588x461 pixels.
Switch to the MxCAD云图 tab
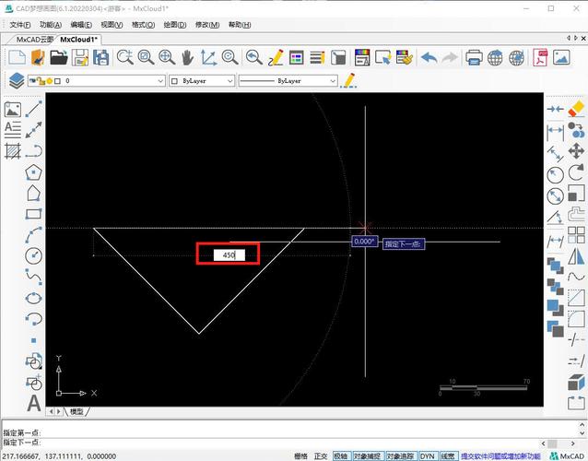[34, 40]
